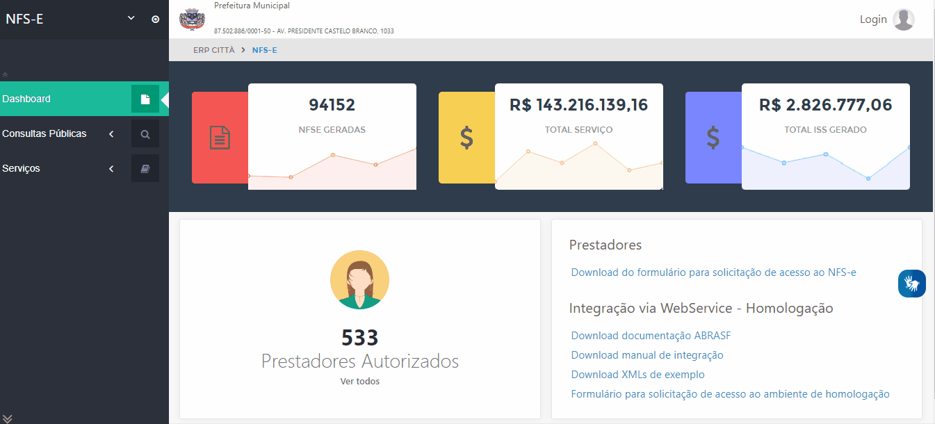Click the red document icon on NFSE Geradas card

point(219,138)
